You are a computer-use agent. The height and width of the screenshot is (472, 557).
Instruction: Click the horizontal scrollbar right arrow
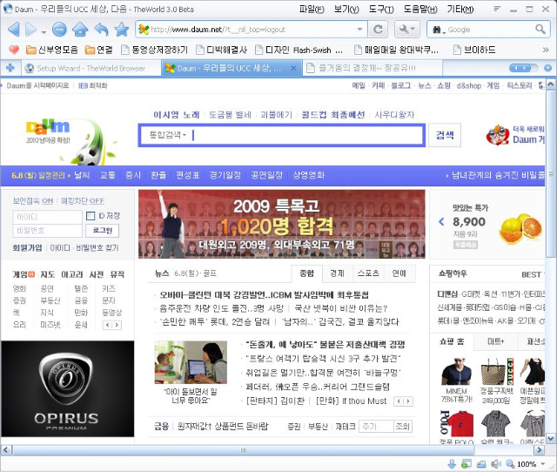540,450
